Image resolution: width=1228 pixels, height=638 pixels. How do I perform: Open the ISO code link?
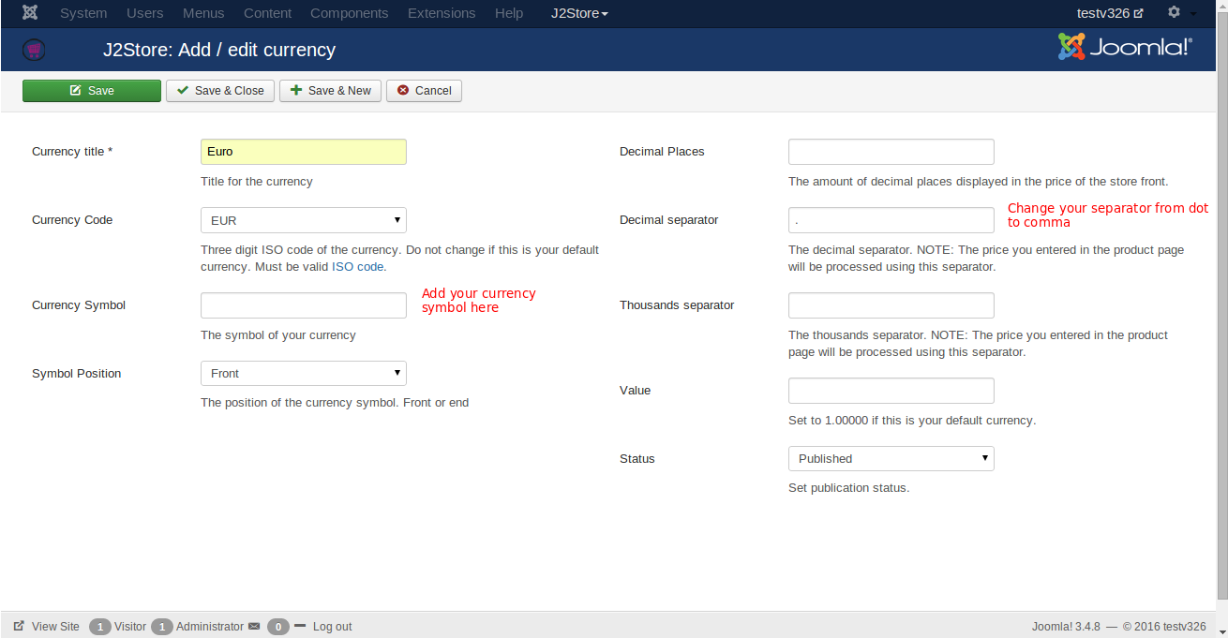(x=357, y=267)
